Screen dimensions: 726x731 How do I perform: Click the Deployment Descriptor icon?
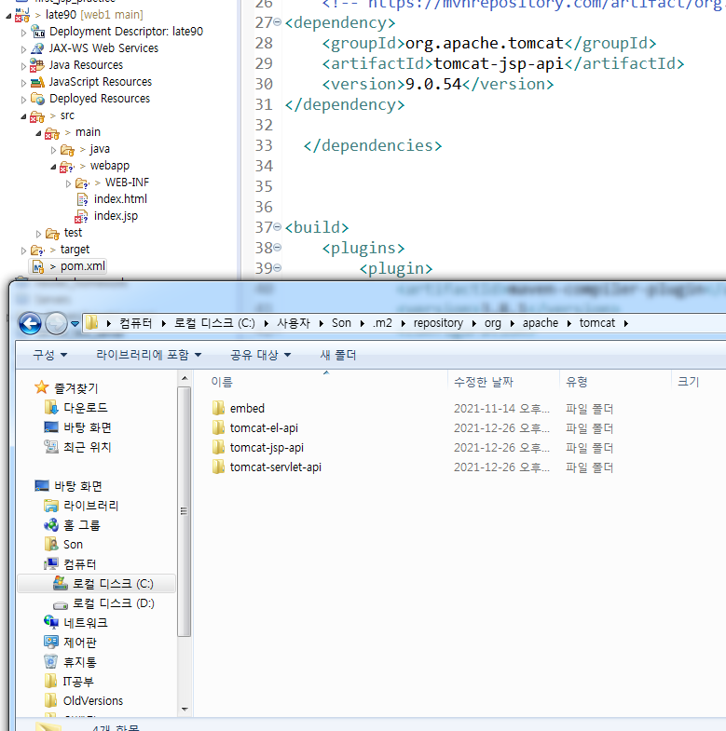pos(38,32)
